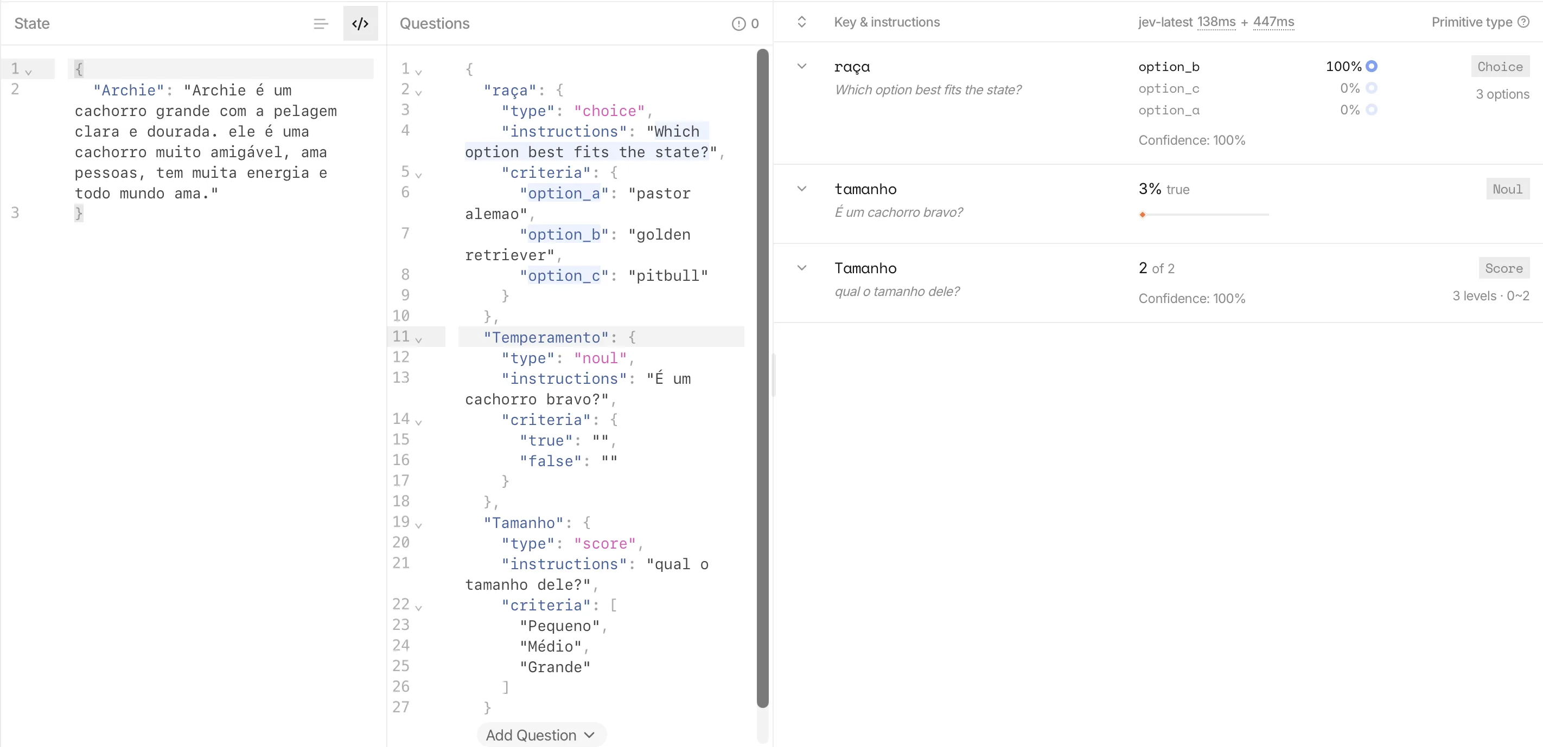Click the Noul type badge
1543x747 pixels.
pos(1507,189)
